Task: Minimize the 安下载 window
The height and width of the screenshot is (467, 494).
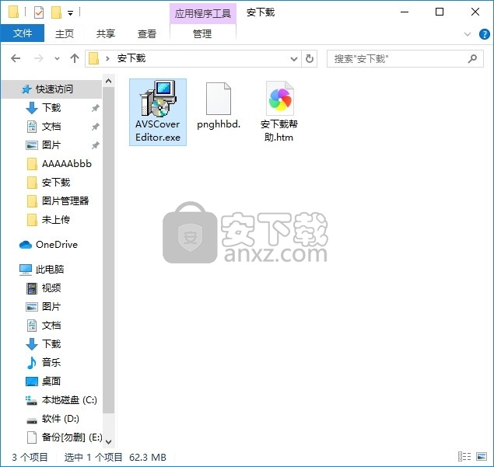Action: click(405, 12)
